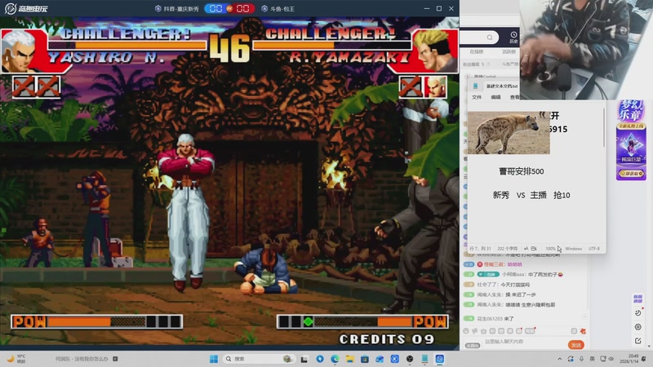Viewport: 653px width, 367px height.
Task: Click the 立即获取 button on the promo banner
Action: pos(631,173)
